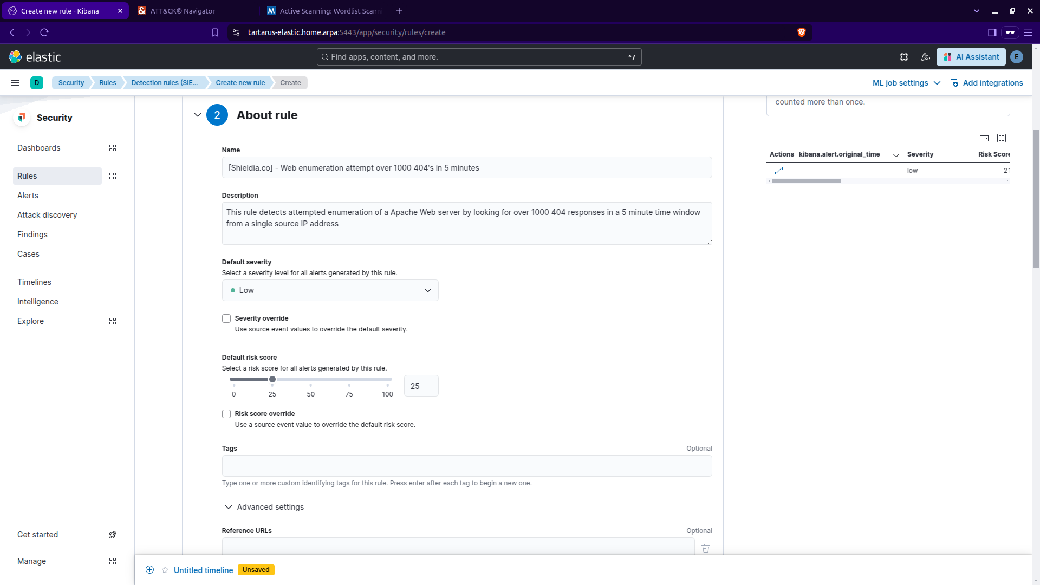Toggle full screen on preview table
The image size is (1040, 585).
coord(1002,138)
